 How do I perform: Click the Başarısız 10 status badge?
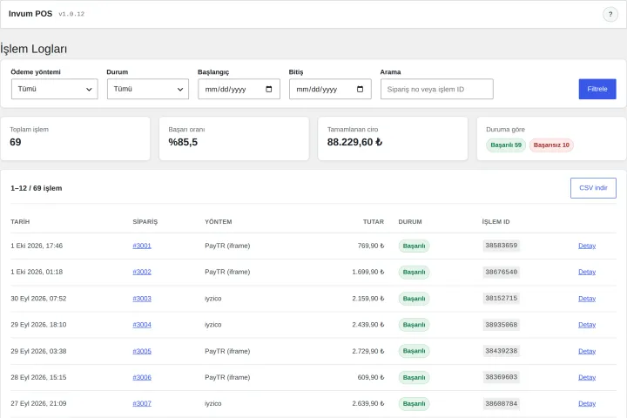pos(551,145)
